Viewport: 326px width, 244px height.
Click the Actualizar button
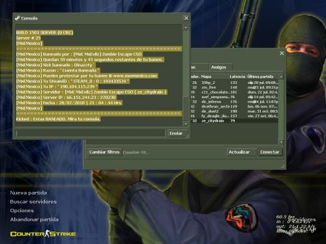click(x=239, y=152)
